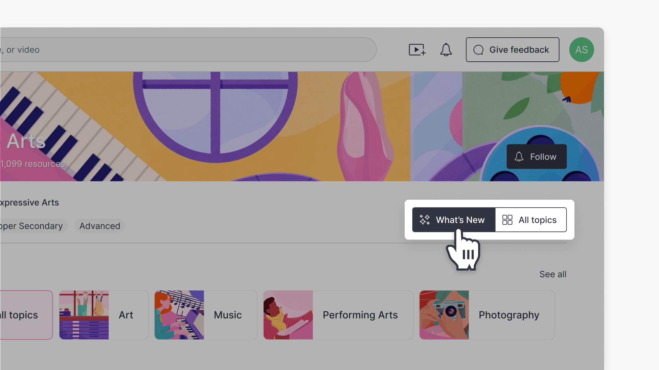Open the Photography topic card
The image size is (659, 370).
(487, 315)
